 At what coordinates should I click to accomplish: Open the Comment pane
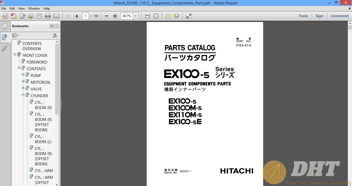tap(340, 16)
